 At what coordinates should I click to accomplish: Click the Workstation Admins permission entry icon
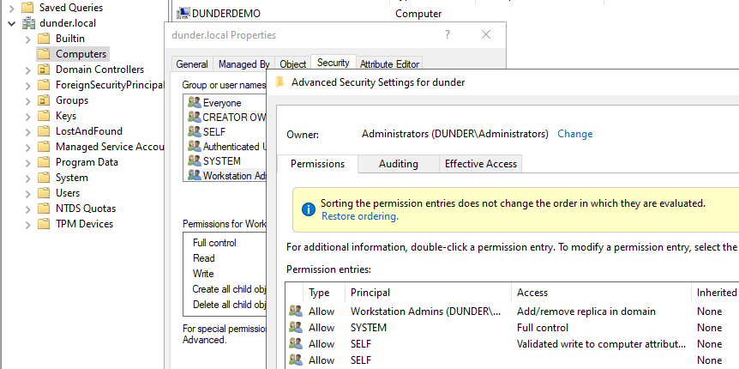click(296, 312)
